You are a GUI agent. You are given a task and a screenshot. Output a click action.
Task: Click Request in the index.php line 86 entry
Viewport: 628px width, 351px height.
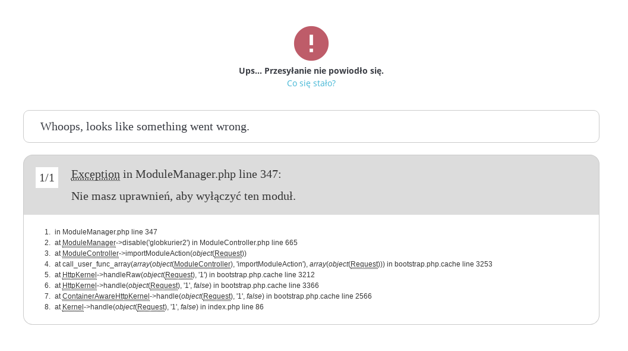[x=151, y=308]
